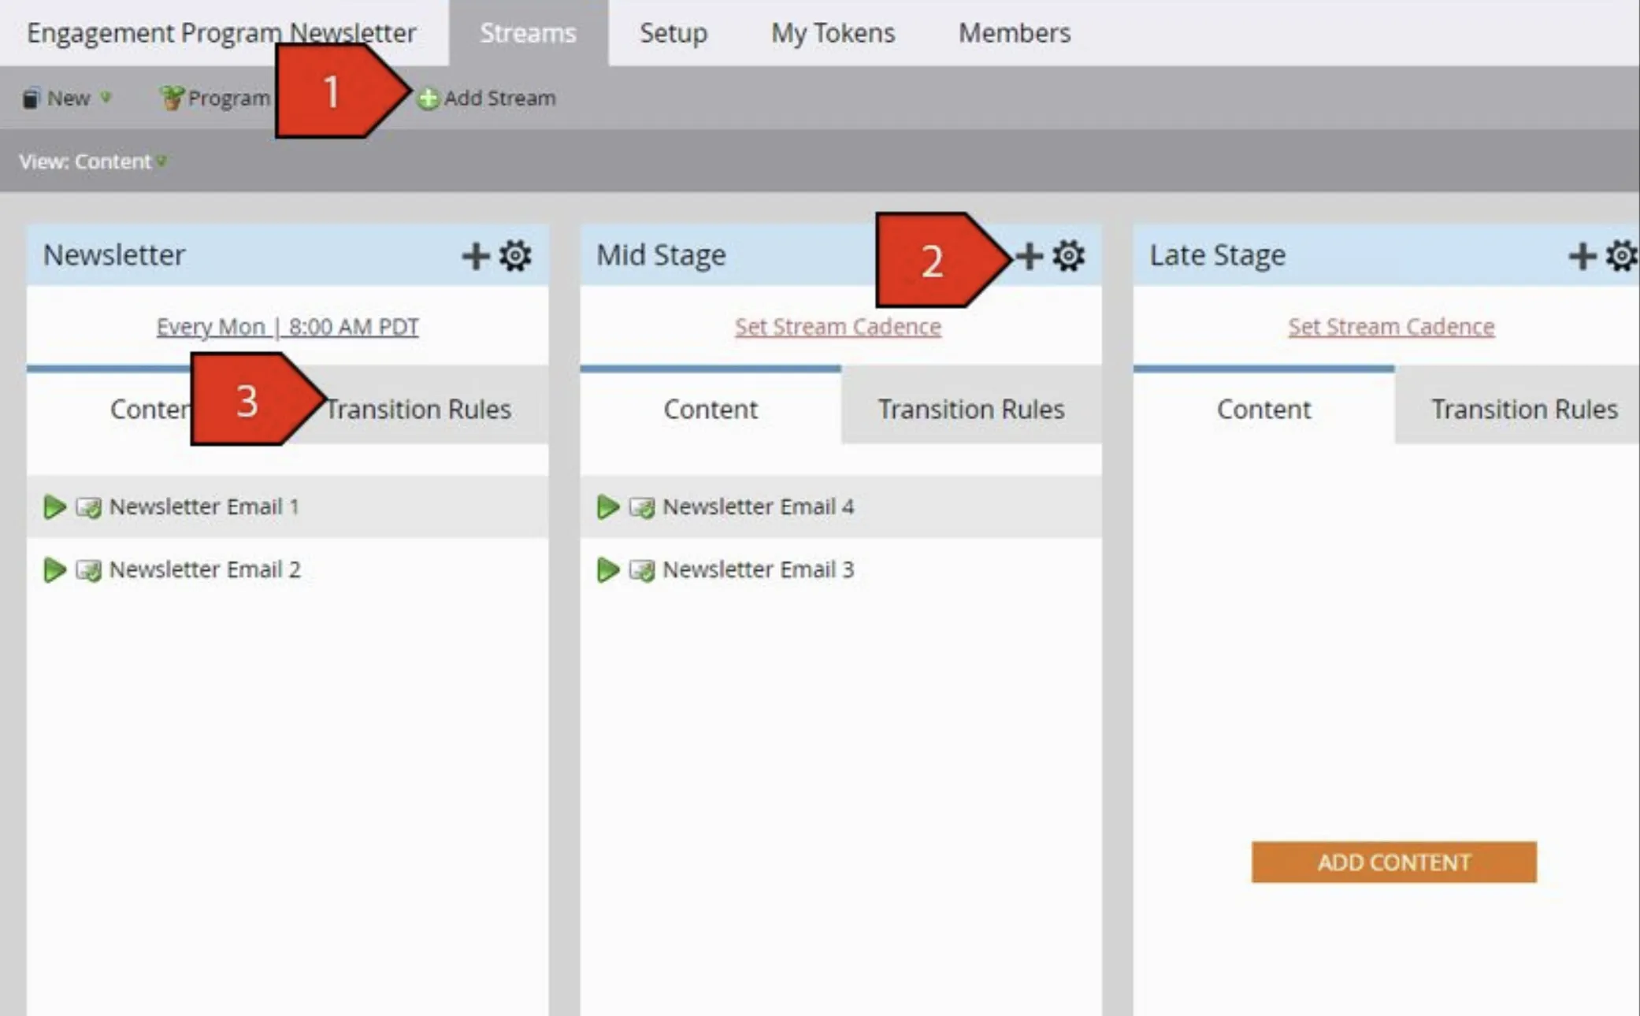Click the email icon next to Newsletter Email 4
Image resolution: width=1640 pixels, height=1016 pixels.
(642, 507)
